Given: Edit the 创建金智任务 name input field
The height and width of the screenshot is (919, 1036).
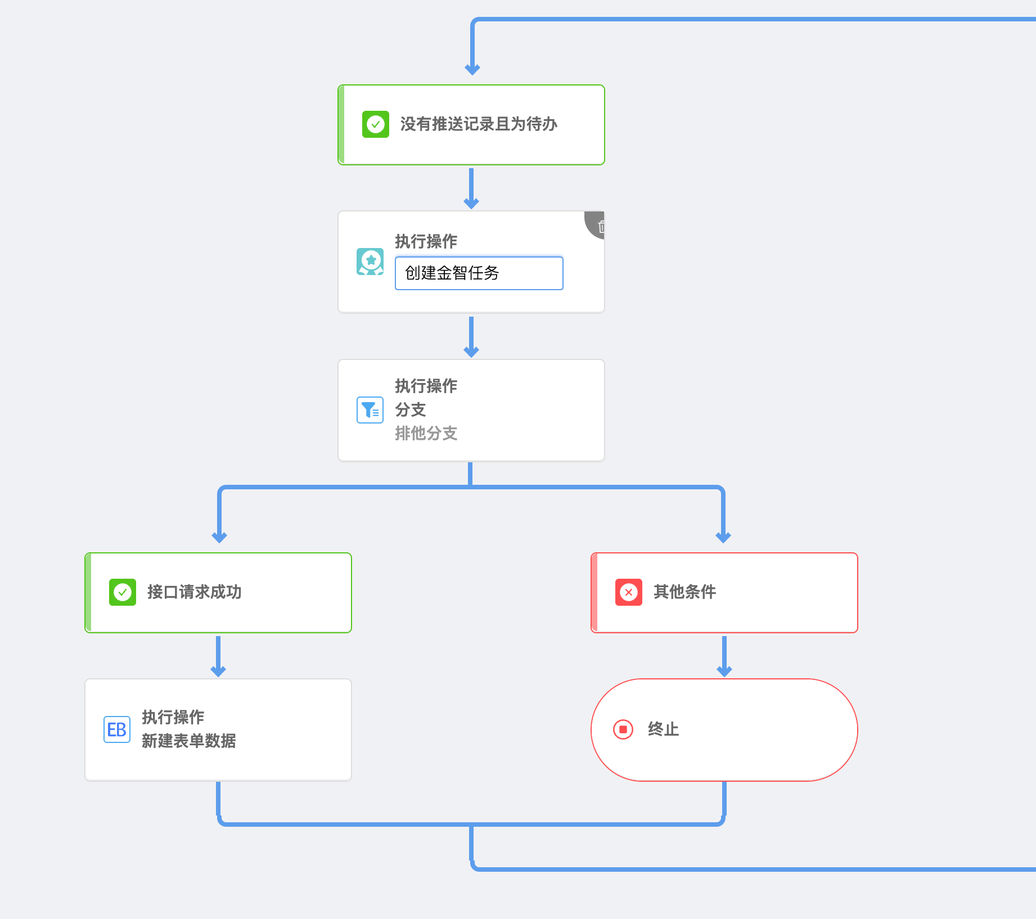Looking at the screenshot, I should (479, 273).
